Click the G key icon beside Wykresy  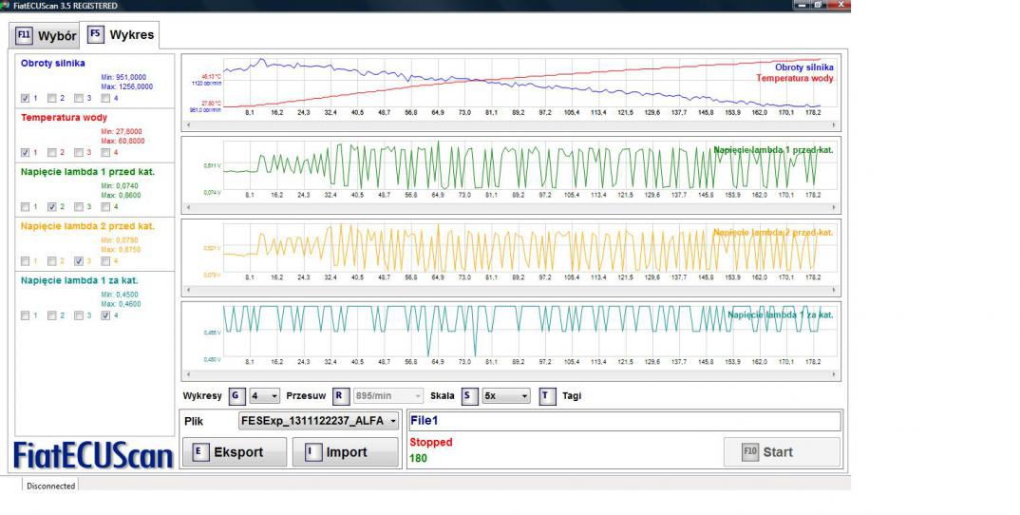tap(236, 395)
